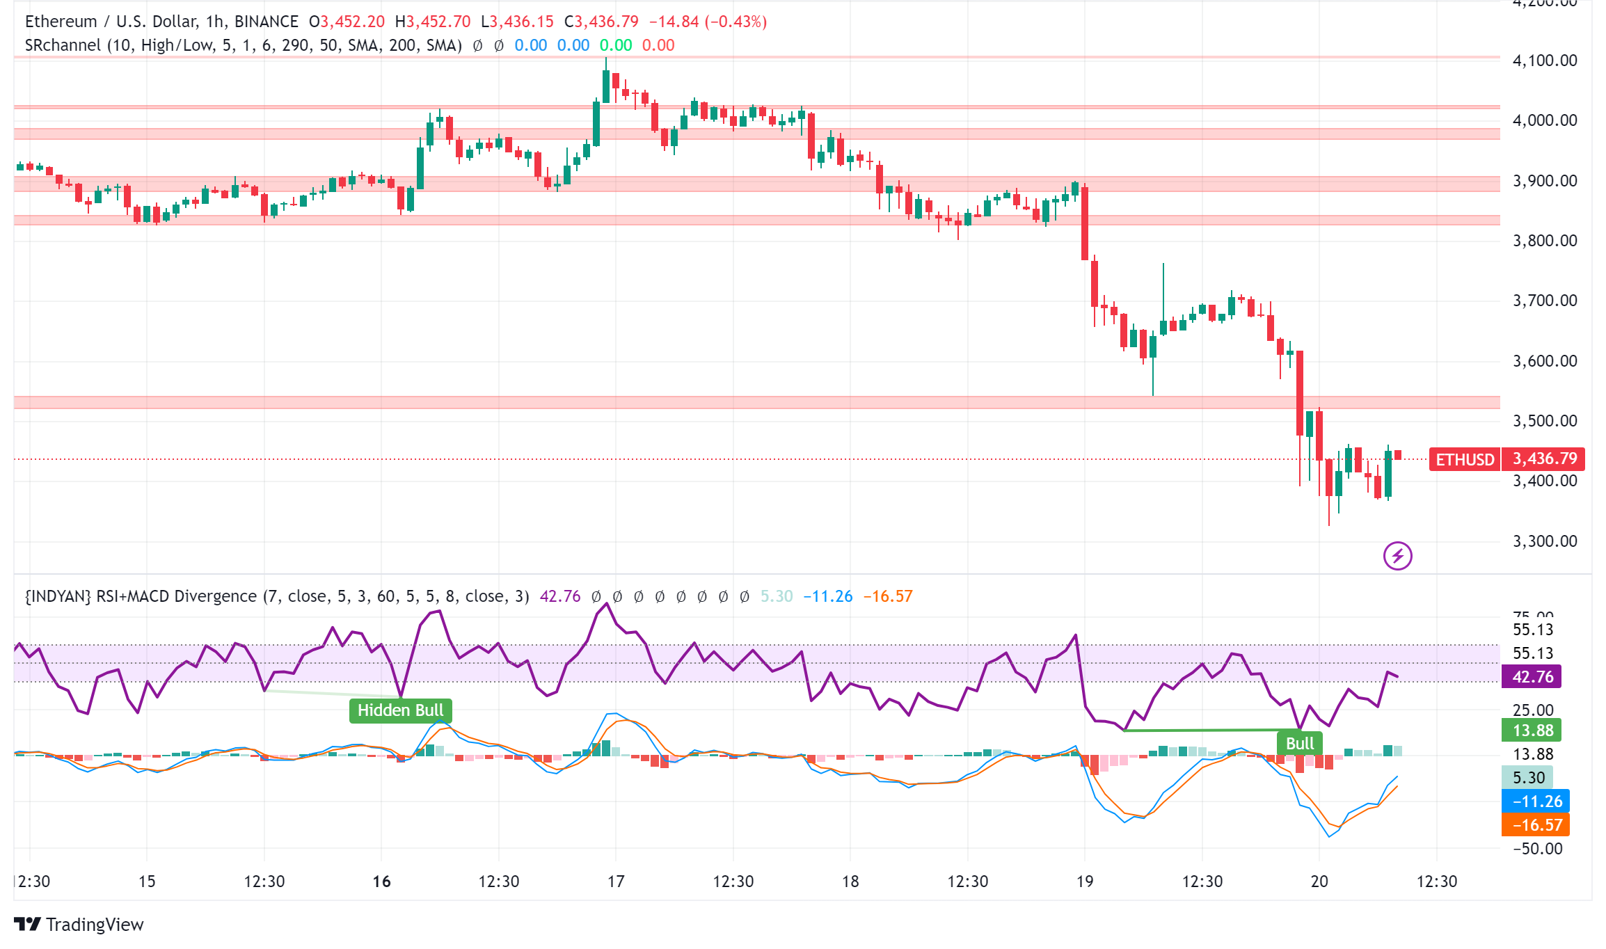Viewport: 1606px width, 949px height.
Task: Click the date label 17 on time axis
Action: tap(616, 882)
